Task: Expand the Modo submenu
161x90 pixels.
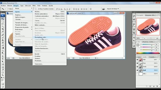Action: tap(23, 8)
